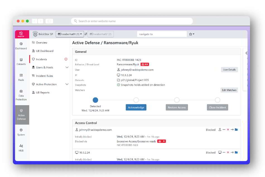Click the p01/global/Project X35 dataset text
Screen dimensions: 265x177
(x=135, y=80)
